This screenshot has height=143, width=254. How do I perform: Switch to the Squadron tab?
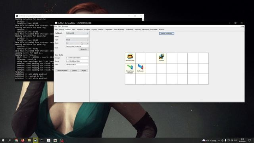coord(80,29)
